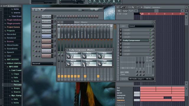Click mix level knob of Fruity Compressor slot
Viewport: 189px width, 106px height.
tap(153, 41)
